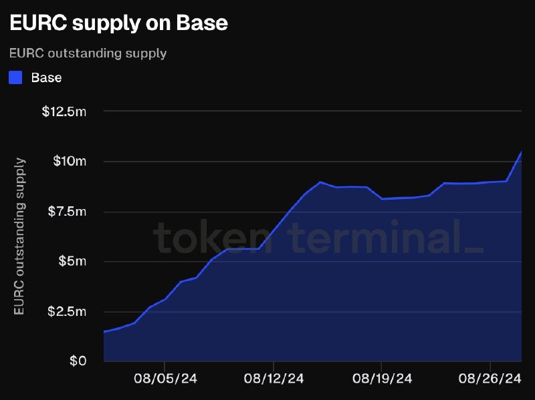The height and width of the screenshot is (400, 535).
Task: Click the final spike at the chart's right edge
Action: pos(521,152)
